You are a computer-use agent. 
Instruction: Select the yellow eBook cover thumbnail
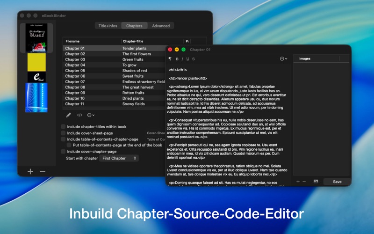tap(36, 68)
